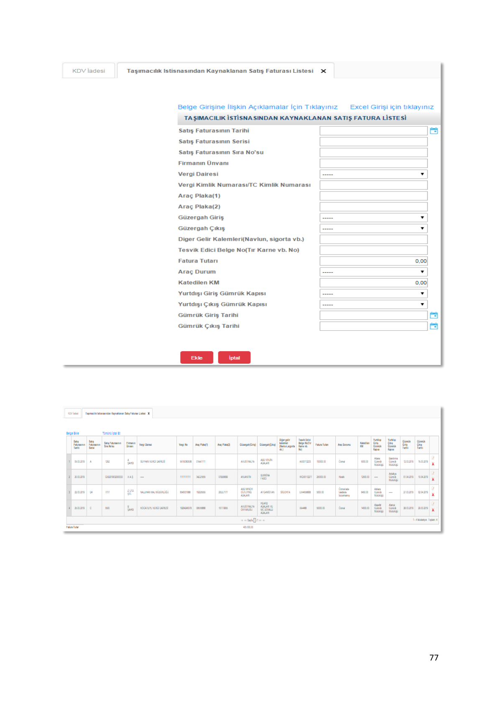Delete table row 2 with red X
Viewport: 498px width, 704px height.
433,480
